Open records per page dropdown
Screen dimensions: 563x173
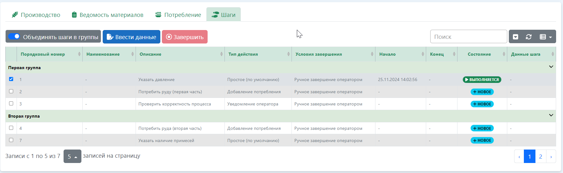72,156
